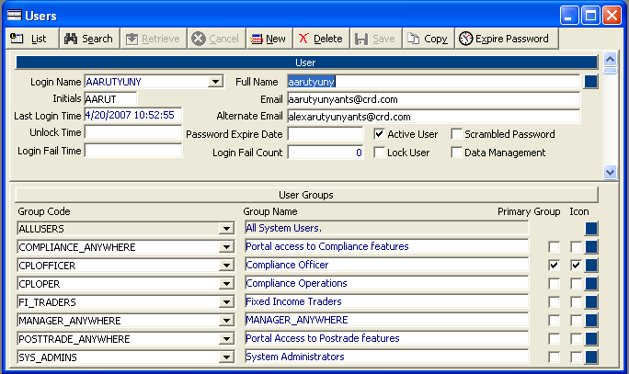Click the Initials field
Viewport: 629px width, 374px height.
[x=110, y=99]
